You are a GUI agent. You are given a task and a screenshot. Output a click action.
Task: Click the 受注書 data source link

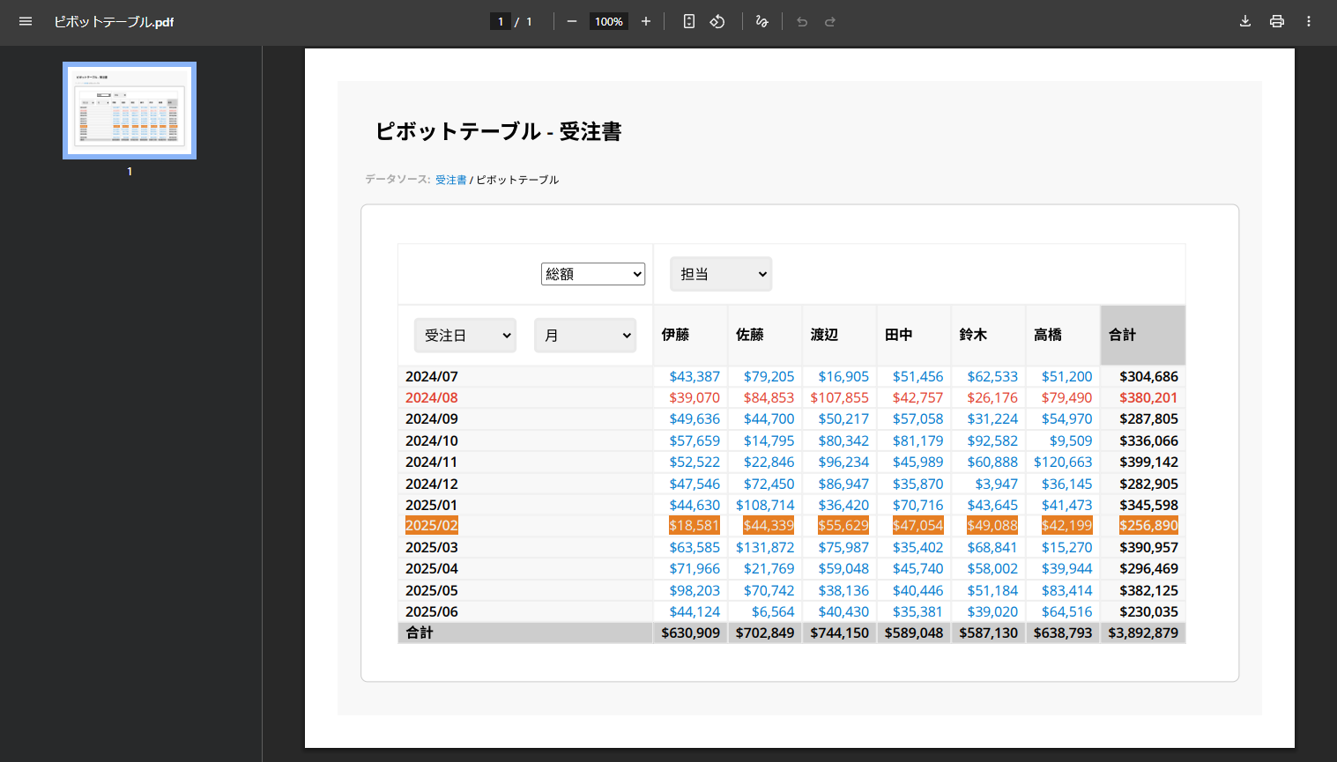450,180
